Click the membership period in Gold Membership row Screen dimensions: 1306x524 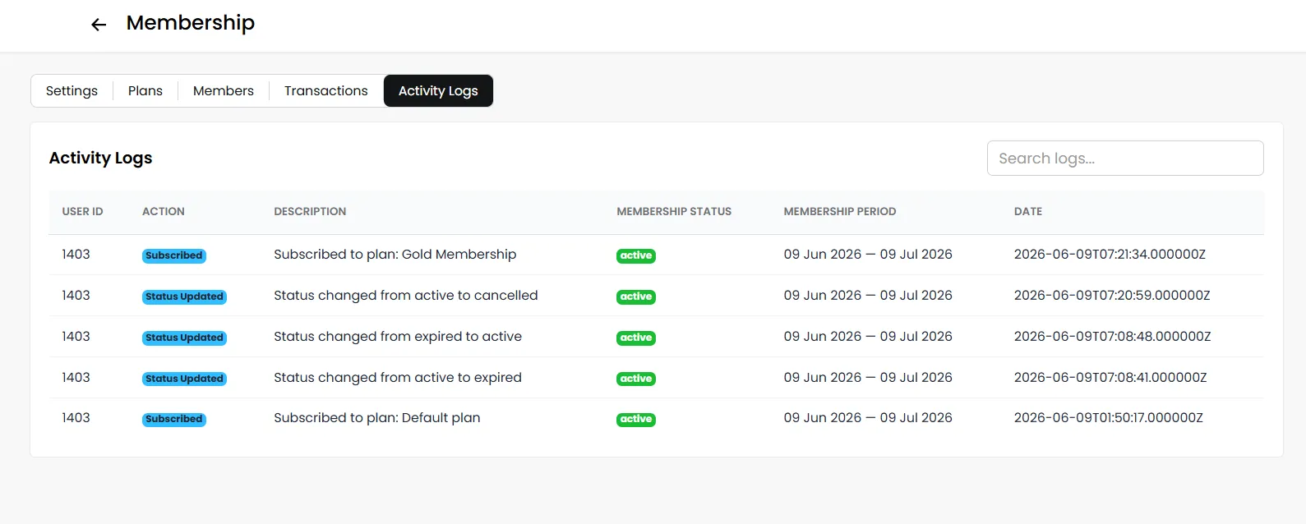868,255
